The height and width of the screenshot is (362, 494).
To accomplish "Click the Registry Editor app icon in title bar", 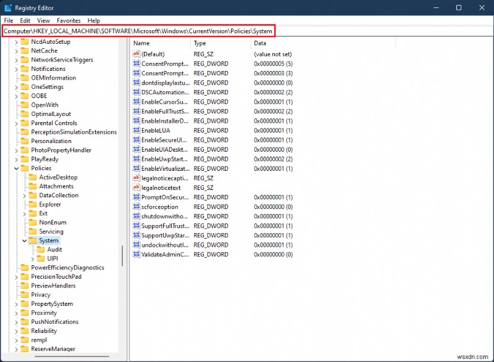I will pos(8,8).
